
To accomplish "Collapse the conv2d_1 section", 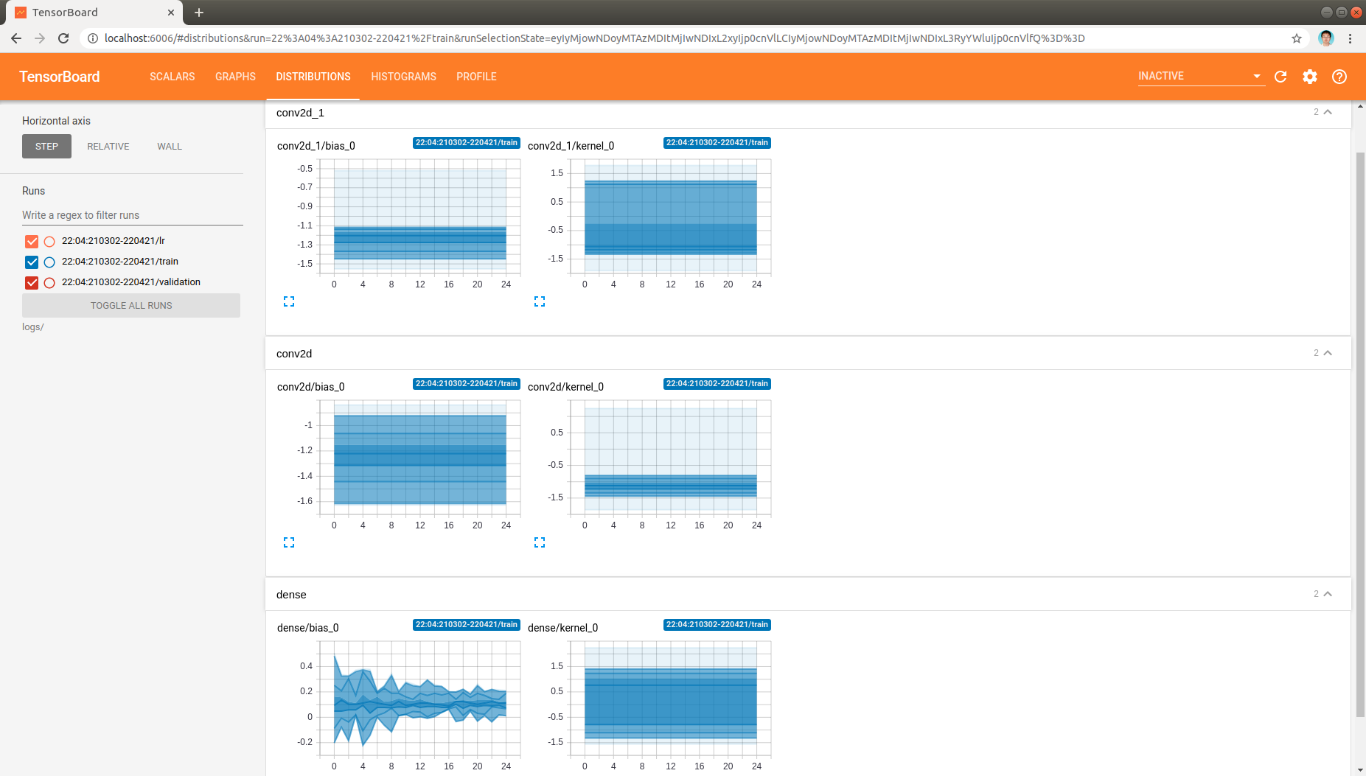I will (x=1328, y=112).
